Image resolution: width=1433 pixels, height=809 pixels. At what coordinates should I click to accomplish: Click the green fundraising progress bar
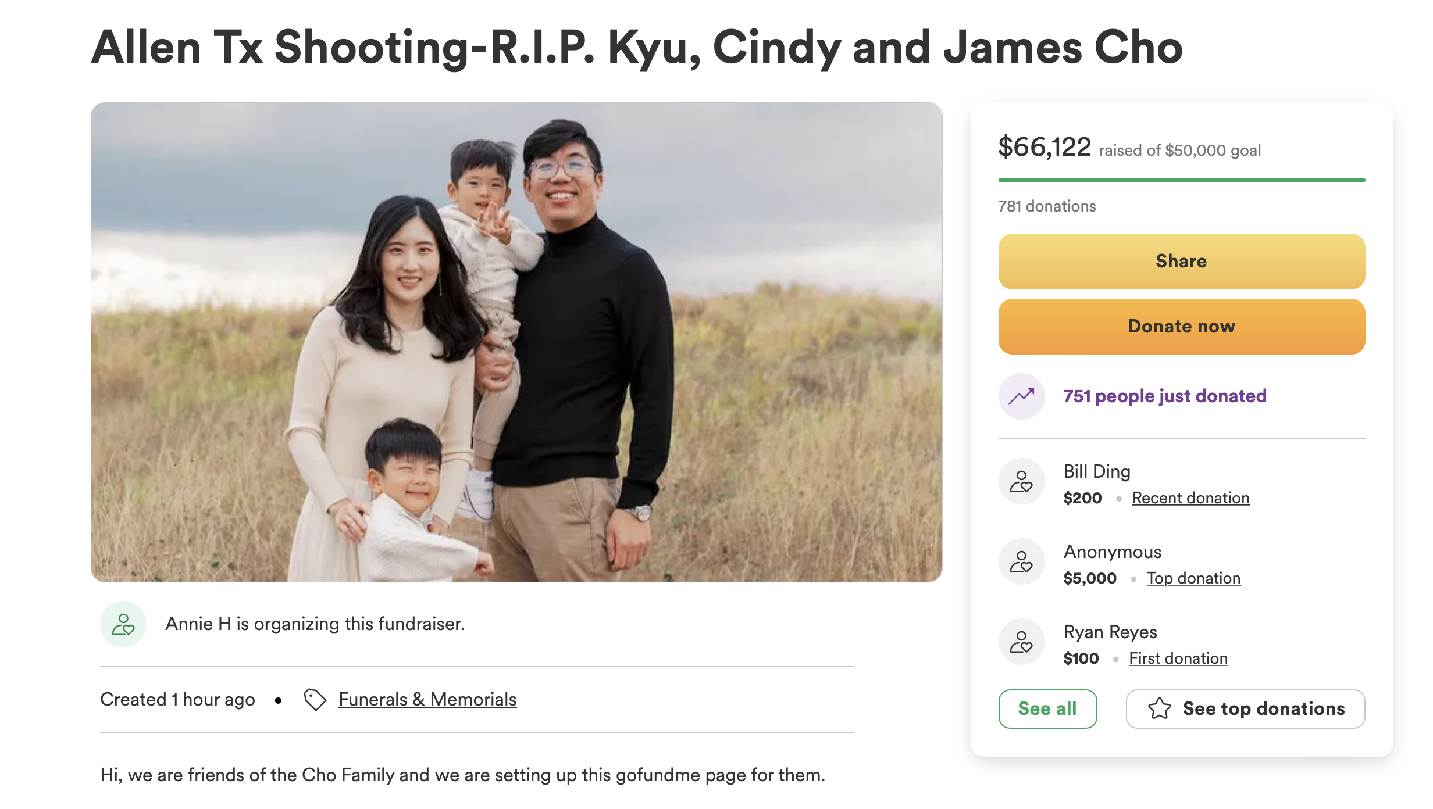(x=1181, y=180)
